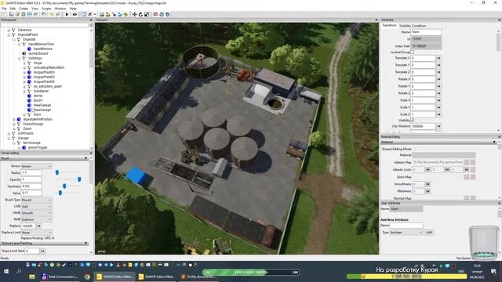Screen dimensions: 502x282
Task: Open the RMB Subtract dropdown
Action: click(x=36, y=219)
